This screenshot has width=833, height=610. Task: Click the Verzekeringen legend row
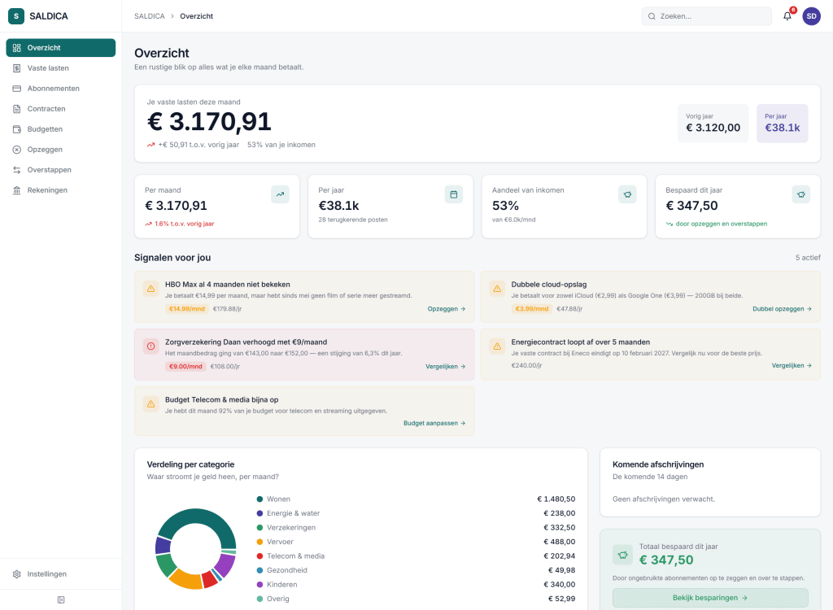[416, 527]
